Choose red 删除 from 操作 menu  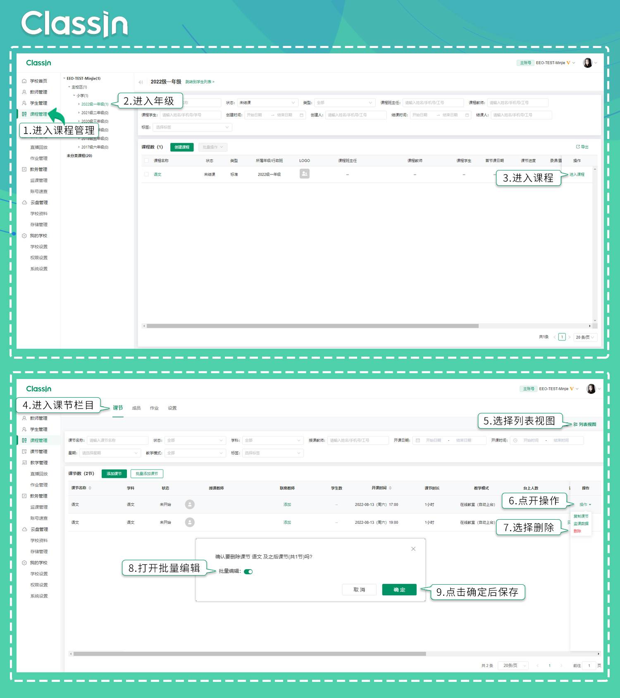577,531
